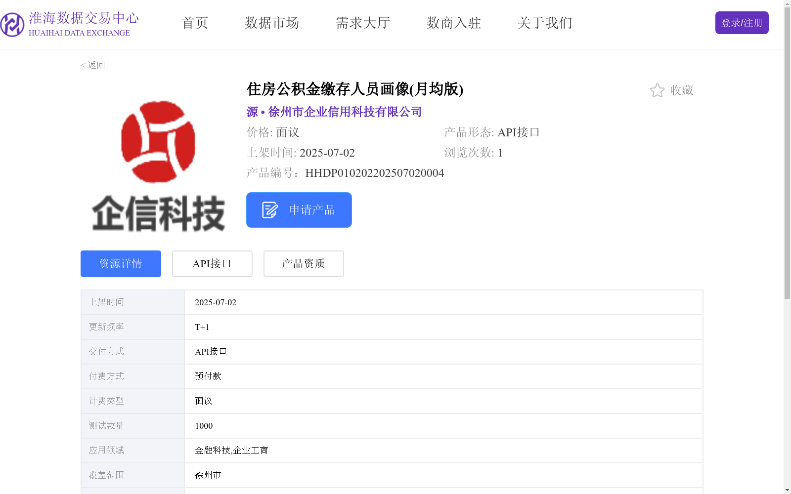The height and width of the screenshot is (494, 791).
Task: Click the Huaihai Data Exchange logo icon
Action: tap(12, 25)
